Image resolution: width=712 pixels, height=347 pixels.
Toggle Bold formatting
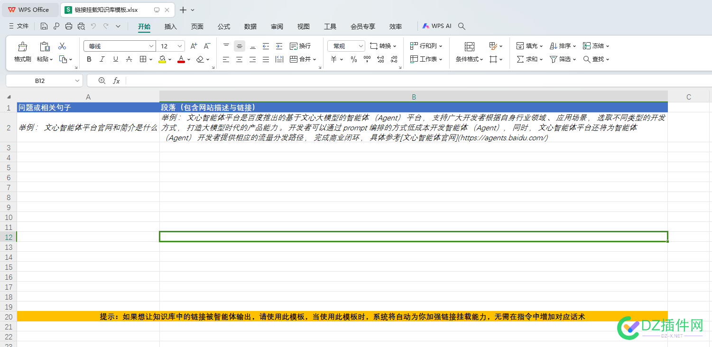click(89, 59)
